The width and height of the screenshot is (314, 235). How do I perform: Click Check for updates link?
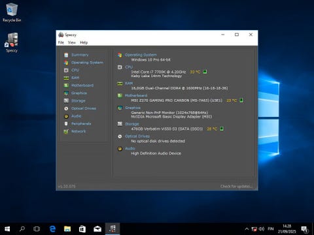(236, 186)
